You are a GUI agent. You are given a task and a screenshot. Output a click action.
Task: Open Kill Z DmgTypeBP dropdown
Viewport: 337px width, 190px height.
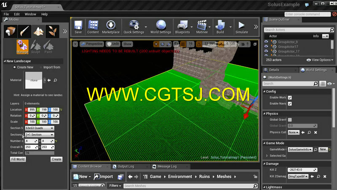point(298,176)
